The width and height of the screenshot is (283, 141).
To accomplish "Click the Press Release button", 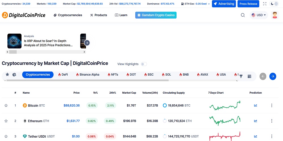I will (248, 4).
